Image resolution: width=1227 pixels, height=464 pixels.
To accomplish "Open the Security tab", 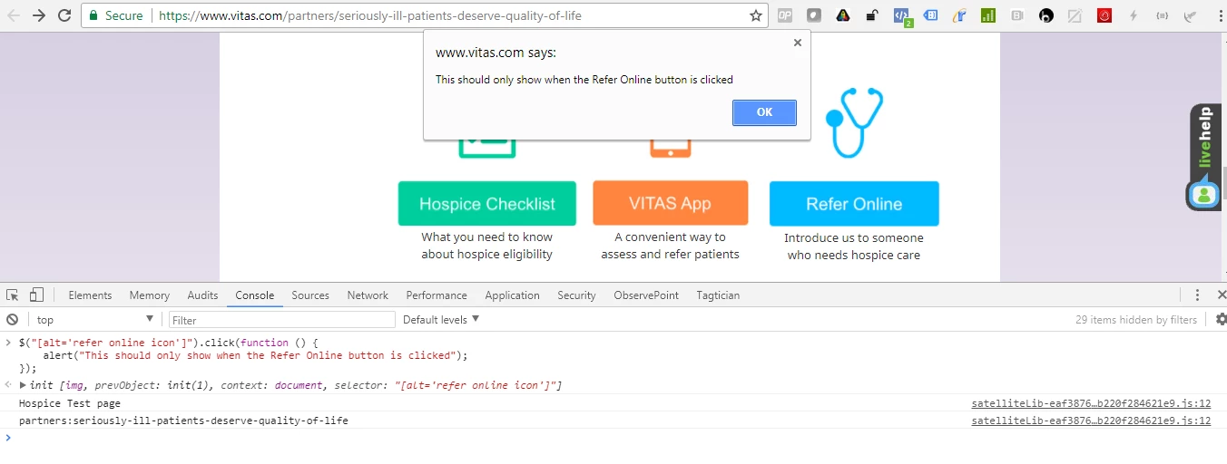I will tap(576, 295).
